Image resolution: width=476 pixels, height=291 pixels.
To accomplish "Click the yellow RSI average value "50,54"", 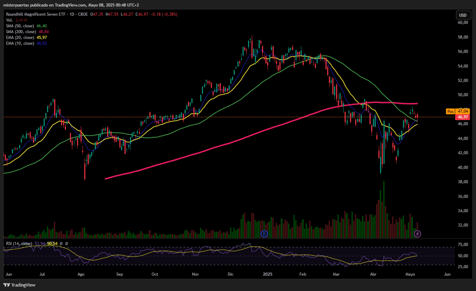I will tap(52, 243).
